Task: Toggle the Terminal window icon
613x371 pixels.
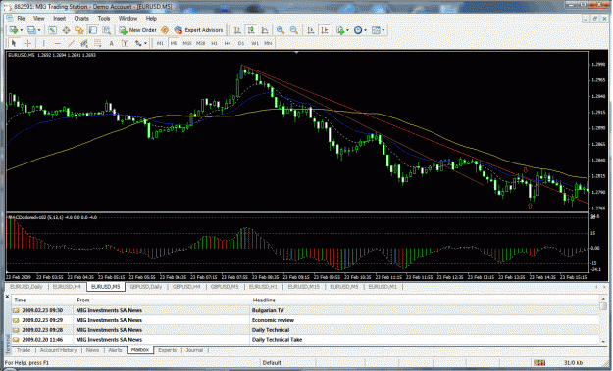Action: point(92,30)
